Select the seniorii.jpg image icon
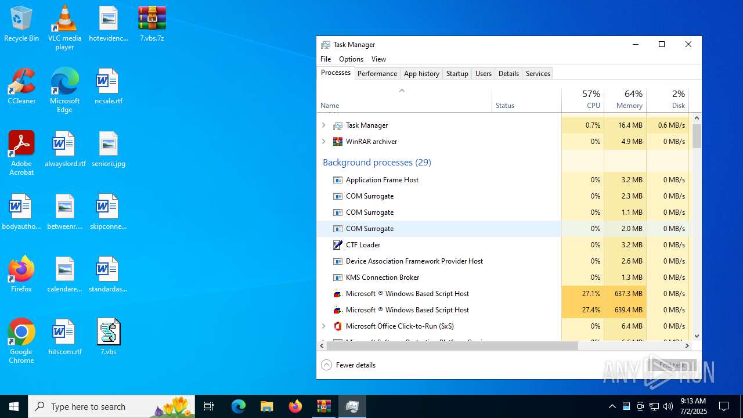Viewport: 743px width, 418px height. tap(108, 150)
